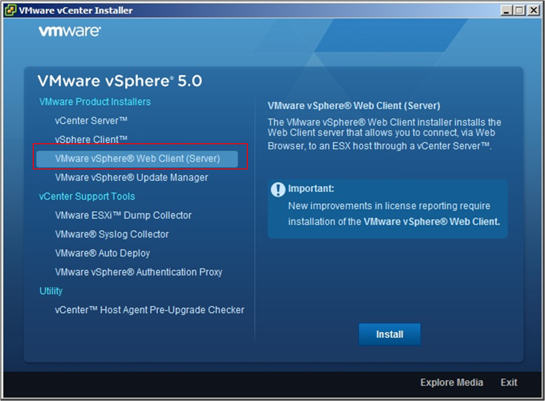Open vCenter Host Agent Pre-Upgrade Checker
Viewport: 545px width, 401px height.
[149, 310]
